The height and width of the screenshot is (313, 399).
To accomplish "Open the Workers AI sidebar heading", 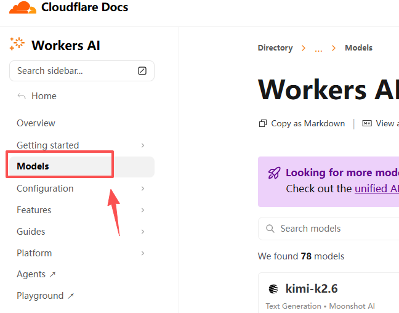I will pyautogui.click(x=66, y=46).
